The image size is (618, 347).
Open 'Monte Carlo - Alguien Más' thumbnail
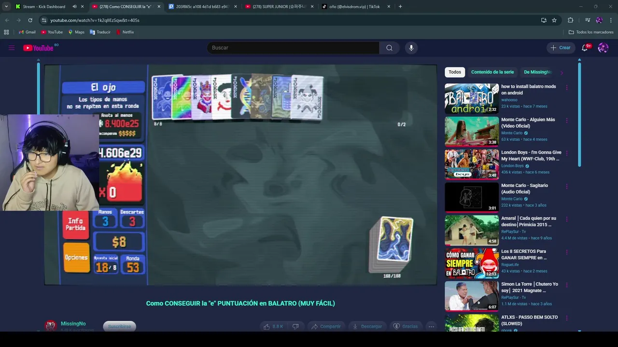pyautogui.click(x=472, y=132)
